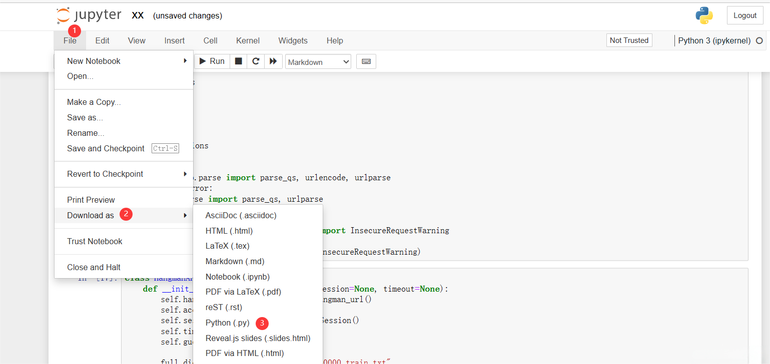Download as Python (.py)
The height and width of the screenshot is (364, 770).
pyautogui.click(x=258, y=323)
